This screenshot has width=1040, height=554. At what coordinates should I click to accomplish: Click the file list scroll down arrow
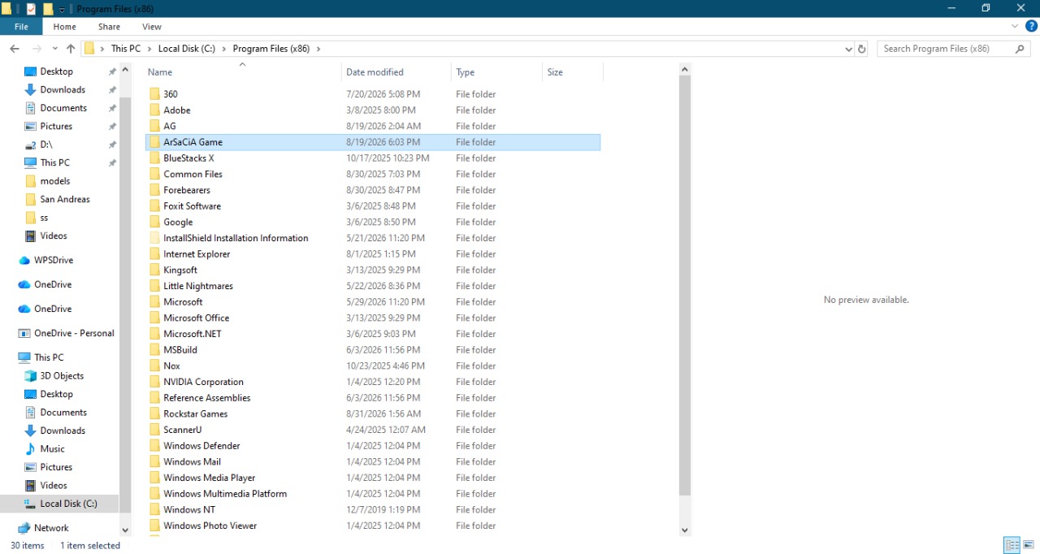(x=684, y=530)
